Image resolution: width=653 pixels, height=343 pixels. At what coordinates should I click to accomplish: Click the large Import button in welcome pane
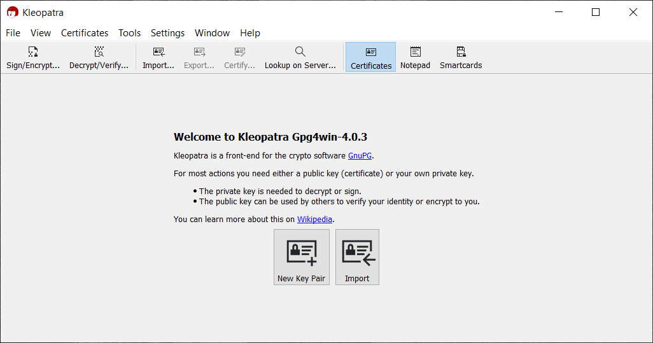(357, 257)
